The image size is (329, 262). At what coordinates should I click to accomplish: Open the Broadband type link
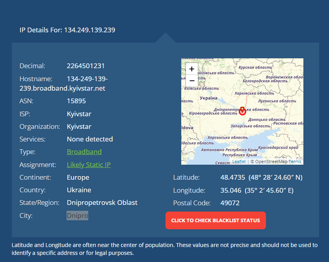coord(84,152)
